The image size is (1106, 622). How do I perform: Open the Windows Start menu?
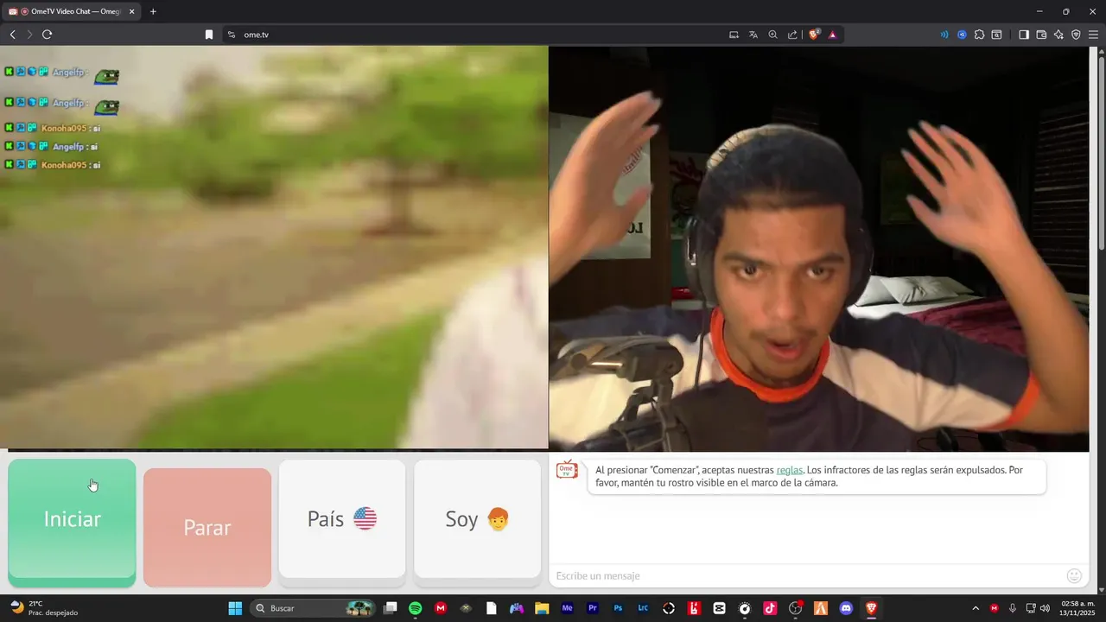coord(235,608)
